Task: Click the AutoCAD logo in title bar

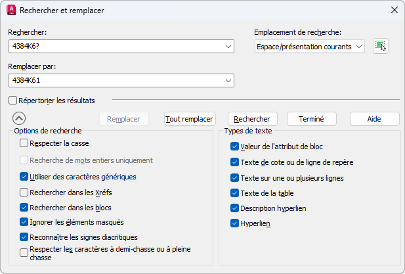Action: pos(11,10)
